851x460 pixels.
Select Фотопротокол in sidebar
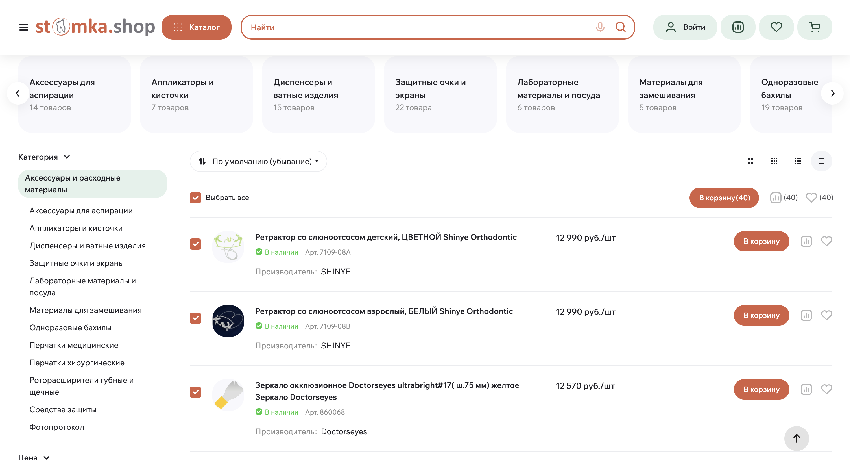tap(57, 427)
